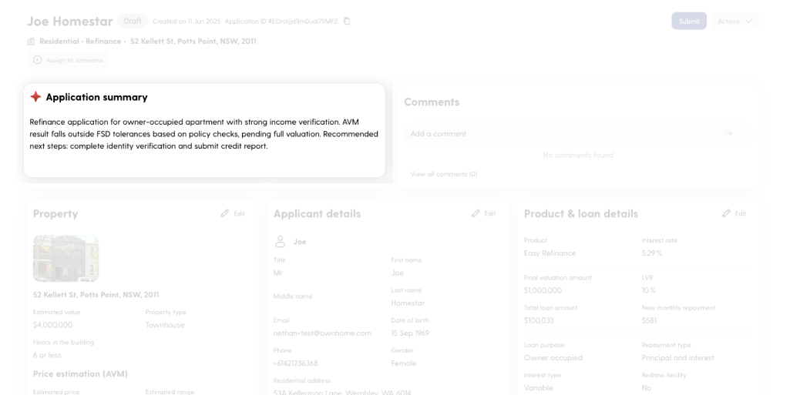Image resolution: width=800 pixels, height=395 pixels.
Task: Click LVR value 10 %
Action: [648, 290]
